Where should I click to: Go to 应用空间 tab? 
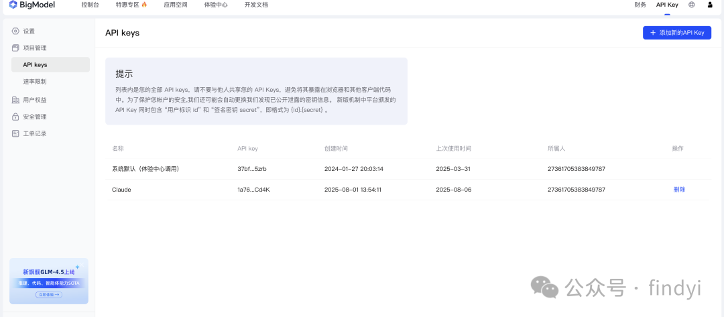pyautogui.click(x=176, y=5)
